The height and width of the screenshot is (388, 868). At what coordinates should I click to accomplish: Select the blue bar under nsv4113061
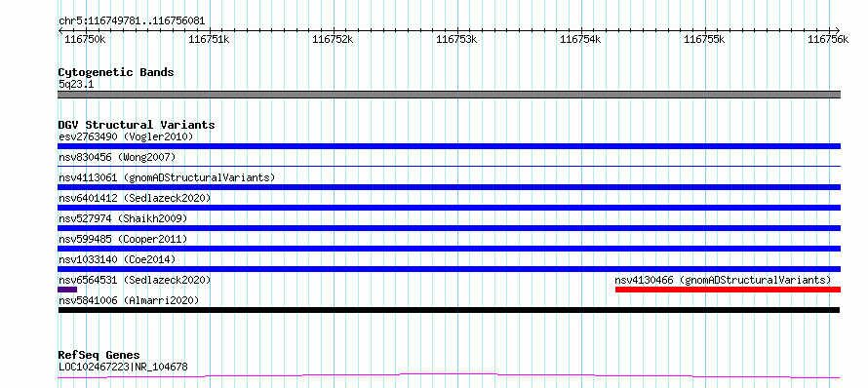[449, 187]
